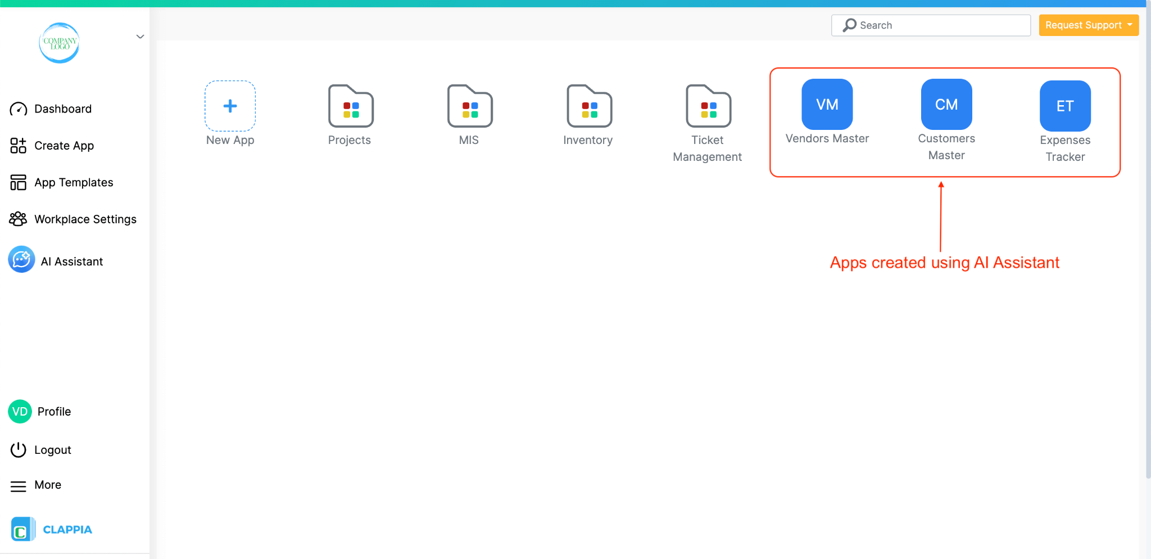Viewport: 1151px width, 559px height.
Task: Open the Request Support dropdown
Action: click(x=1087, y=25)
